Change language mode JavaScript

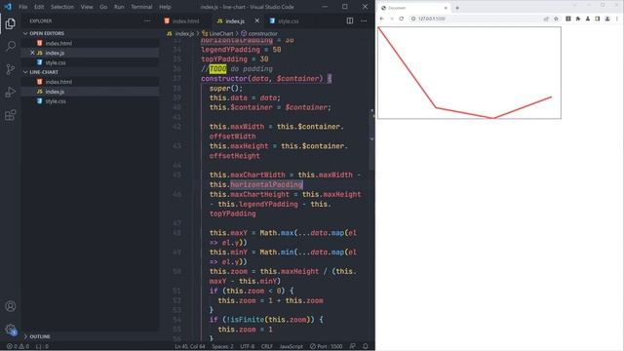[x=291, y=346]
